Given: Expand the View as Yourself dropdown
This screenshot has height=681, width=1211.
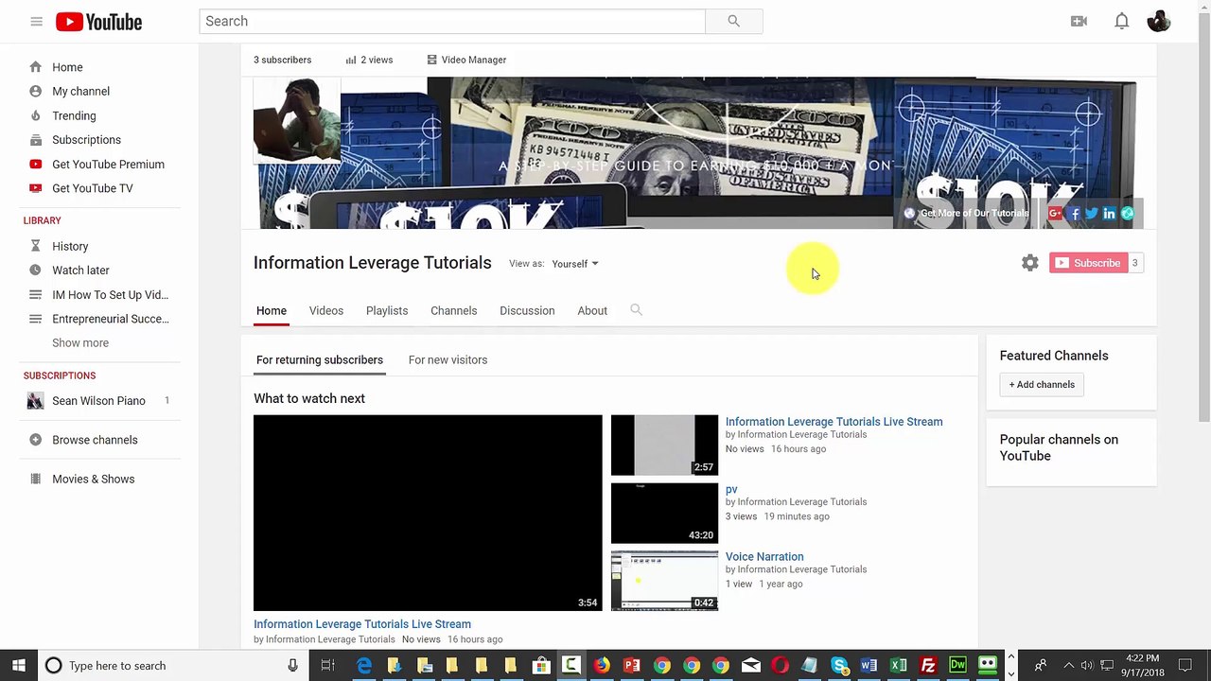Looking at the screenshot, I should click(574, 264).
